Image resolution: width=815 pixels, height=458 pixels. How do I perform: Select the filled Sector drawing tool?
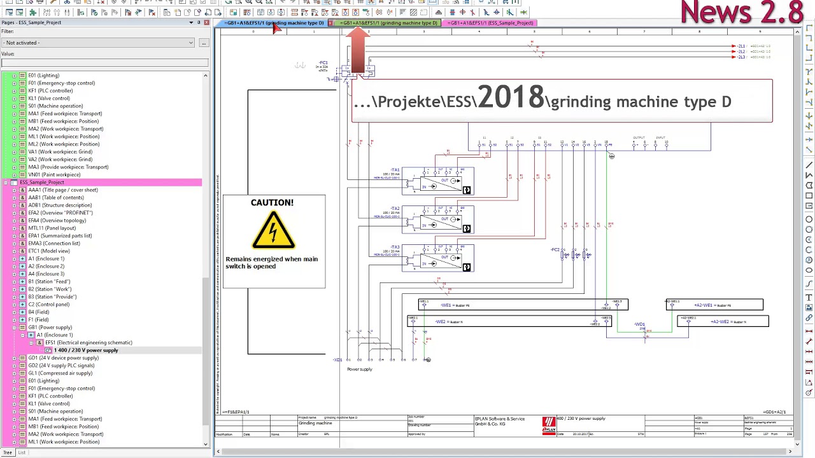809,260
